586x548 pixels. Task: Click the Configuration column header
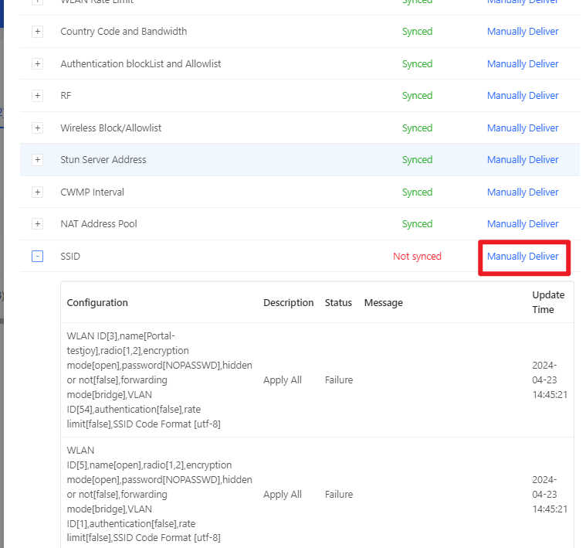coord(97,303)
